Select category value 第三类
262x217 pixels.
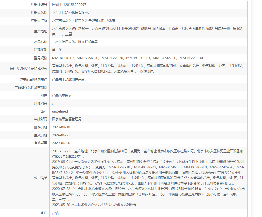[57, 50]
